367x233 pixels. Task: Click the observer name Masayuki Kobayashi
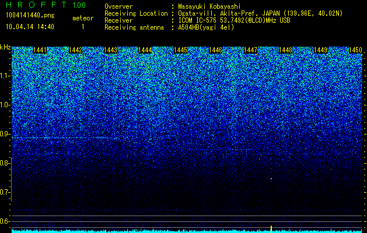coord(209,6)
